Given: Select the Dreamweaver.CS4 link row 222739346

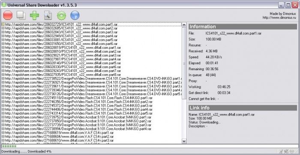Looking at the screenshot, I should (x=91, y=90).
